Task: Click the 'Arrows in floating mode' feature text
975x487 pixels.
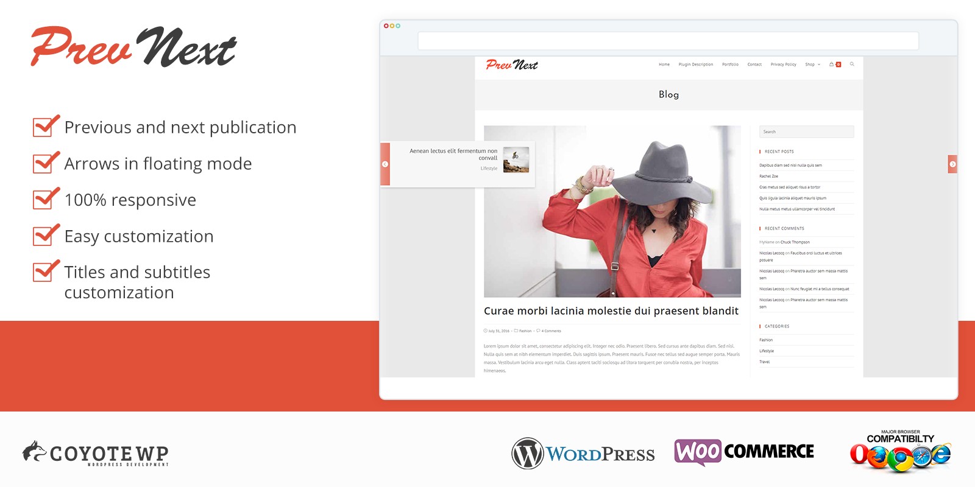Action: click(158, 164)
